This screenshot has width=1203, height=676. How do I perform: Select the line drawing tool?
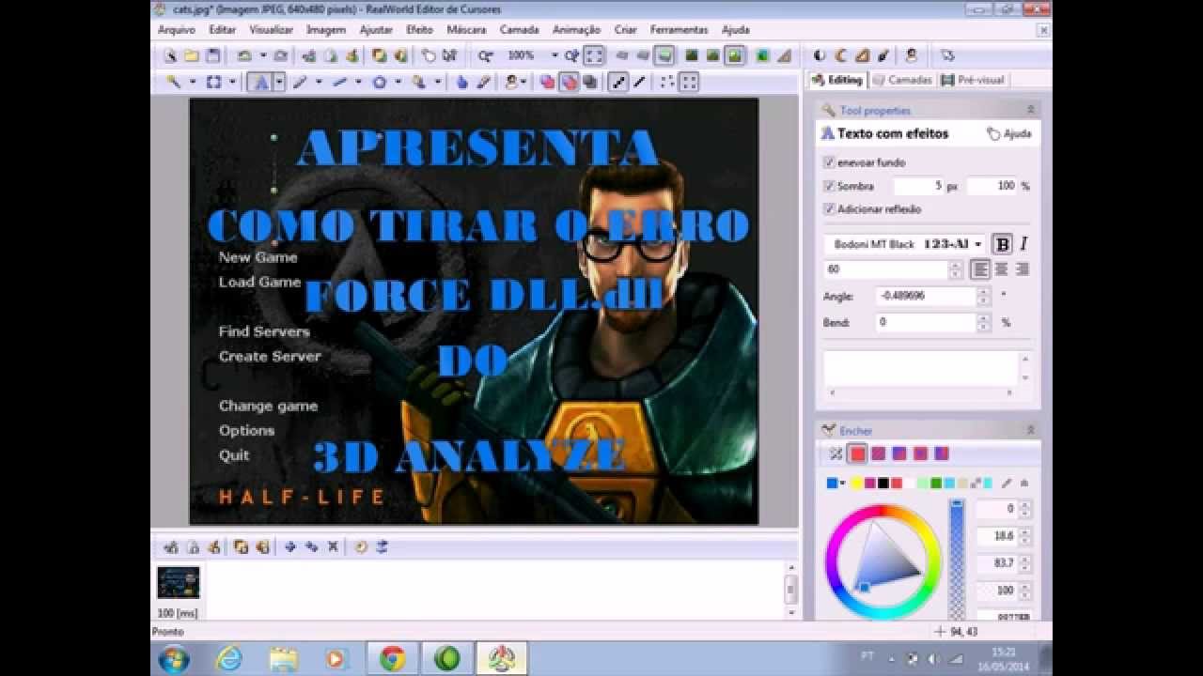340,83
